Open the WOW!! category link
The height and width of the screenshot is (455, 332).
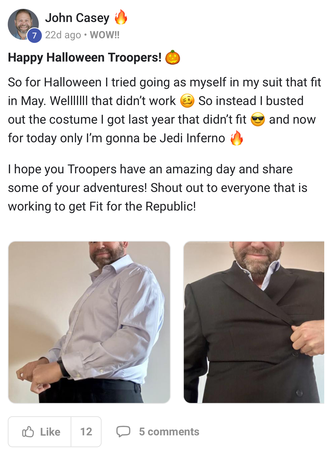(104, 35)
